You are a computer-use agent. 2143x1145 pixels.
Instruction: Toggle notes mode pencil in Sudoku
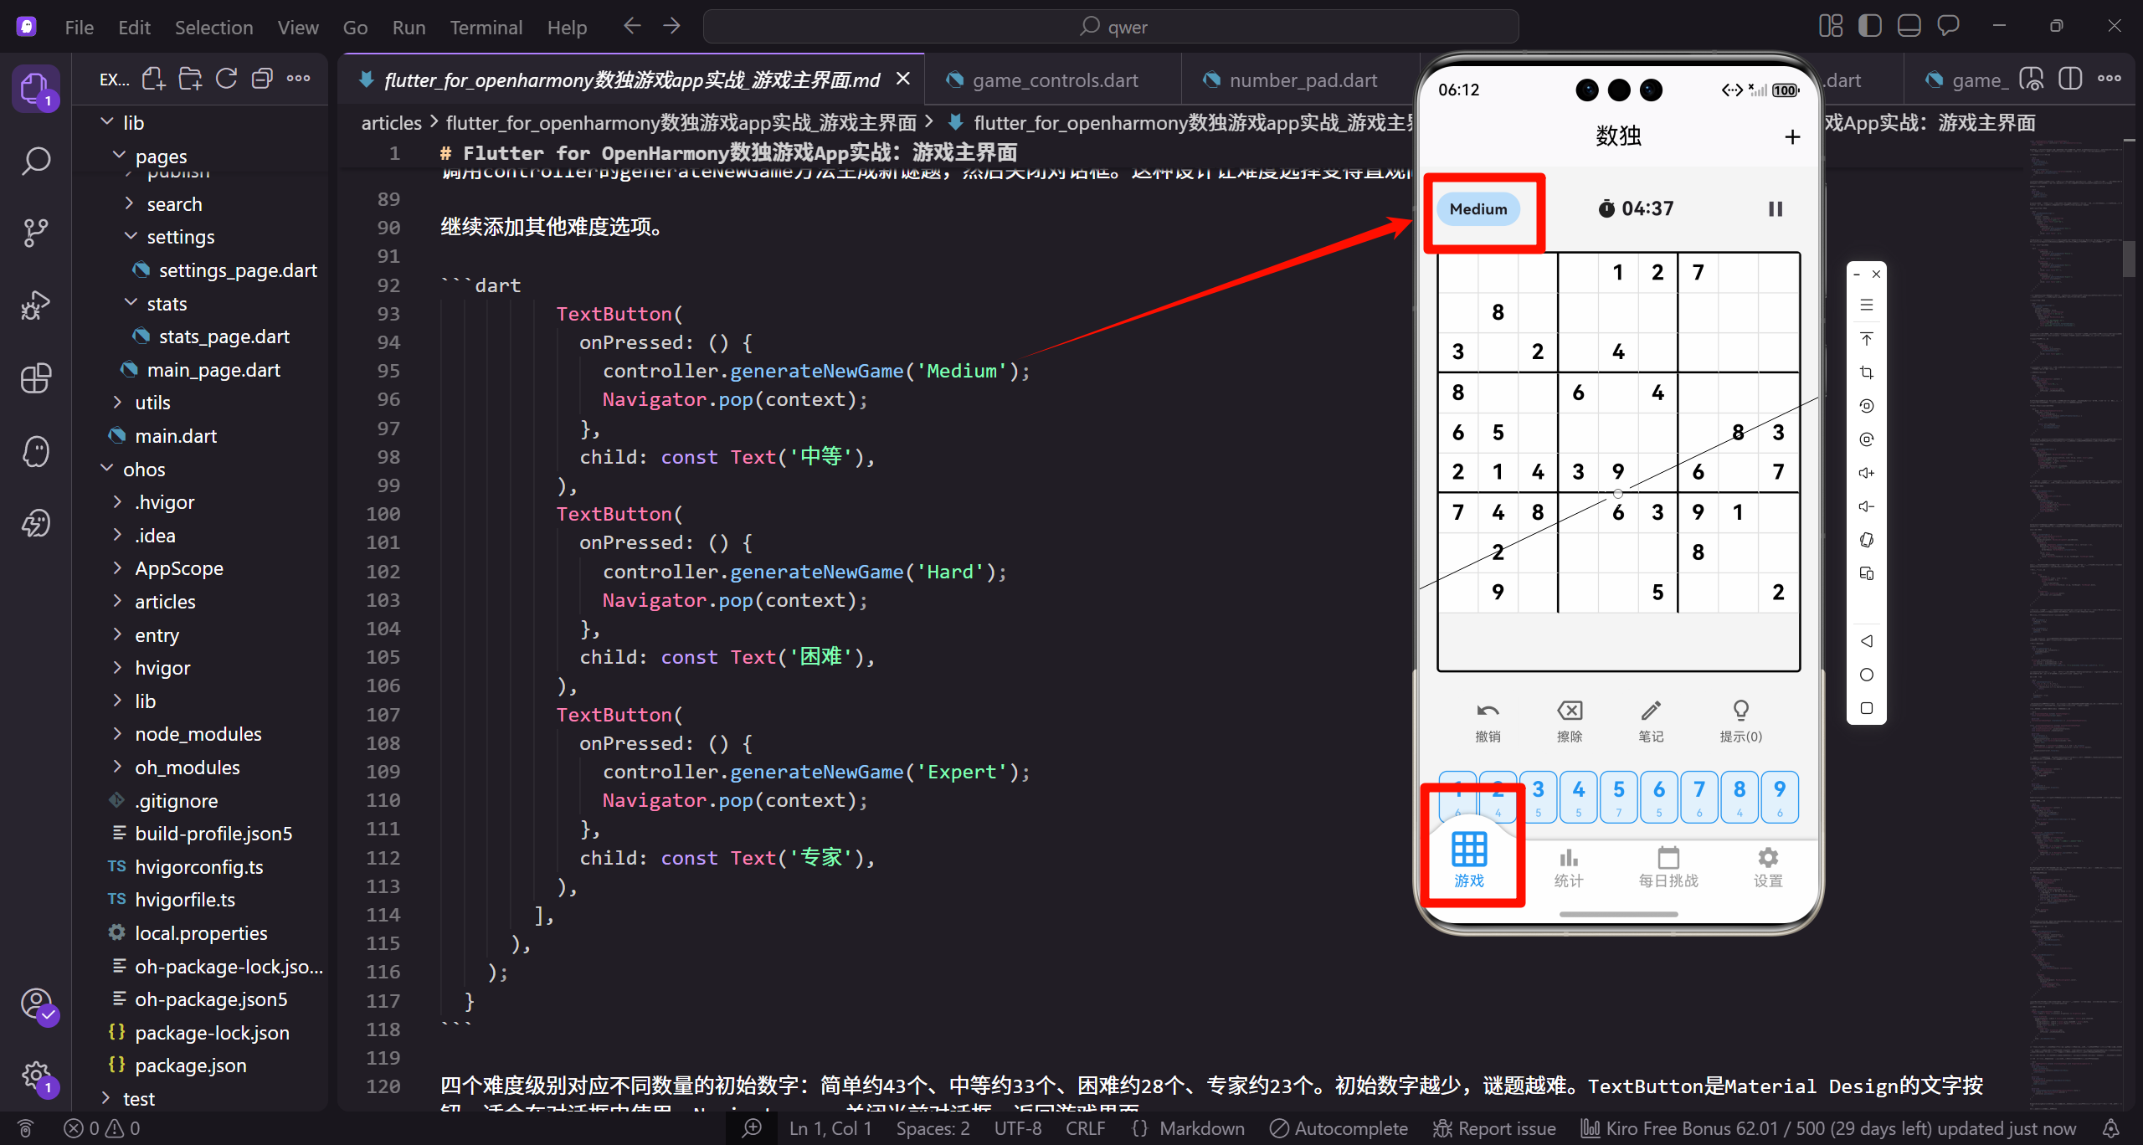pyautogui.click(x=1651, y=721)
